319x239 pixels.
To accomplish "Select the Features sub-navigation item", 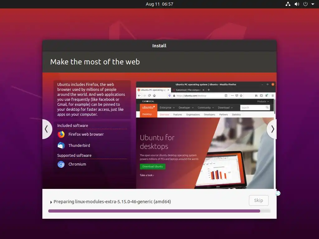I will tap(177, 115).
